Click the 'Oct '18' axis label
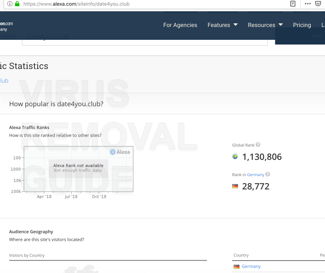The width and height of the screenshot is (325, 273). 99,197
